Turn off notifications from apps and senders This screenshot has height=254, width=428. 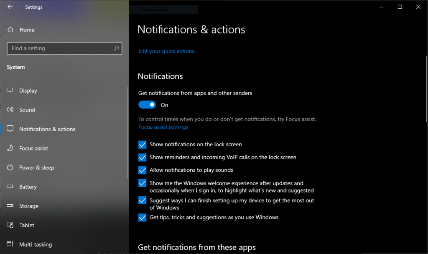click(147, 104)
